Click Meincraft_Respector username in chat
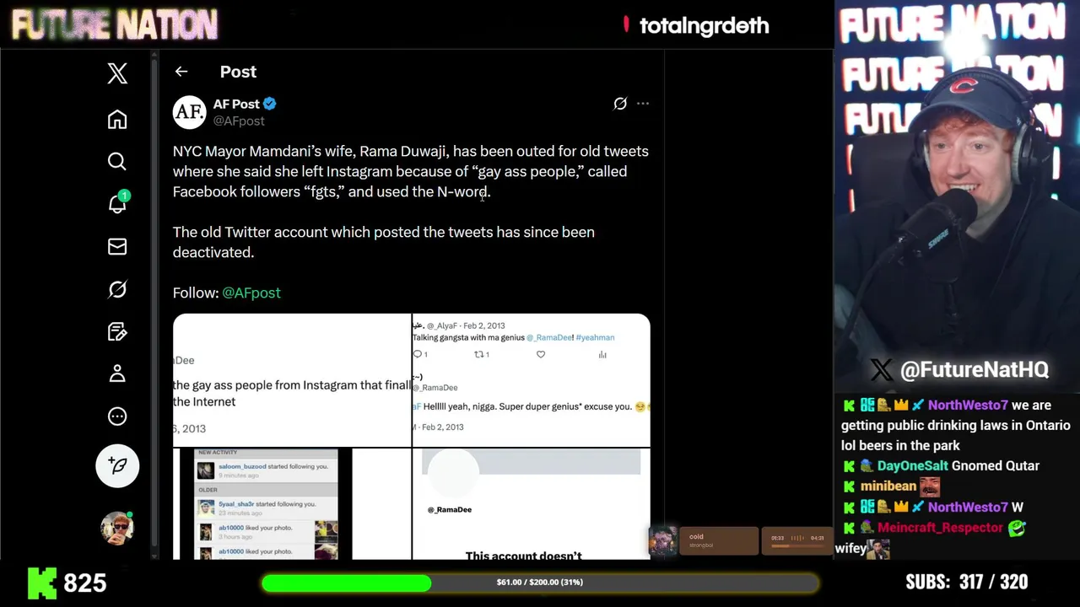 940,528
